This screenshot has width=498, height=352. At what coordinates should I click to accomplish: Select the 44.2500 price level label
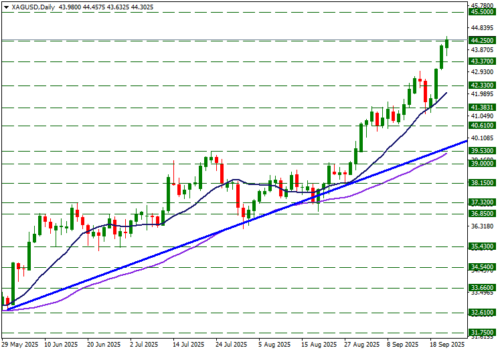[x=483, y=41]
